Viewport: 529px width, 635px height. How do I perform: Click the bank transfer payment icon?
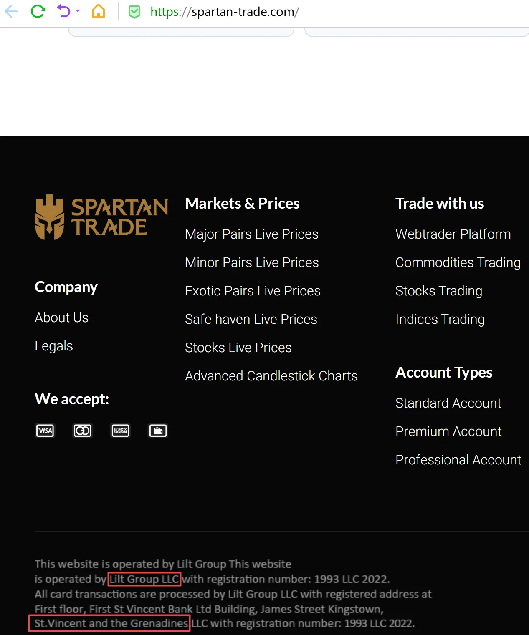pyautogui.click(x=120, y=431)
